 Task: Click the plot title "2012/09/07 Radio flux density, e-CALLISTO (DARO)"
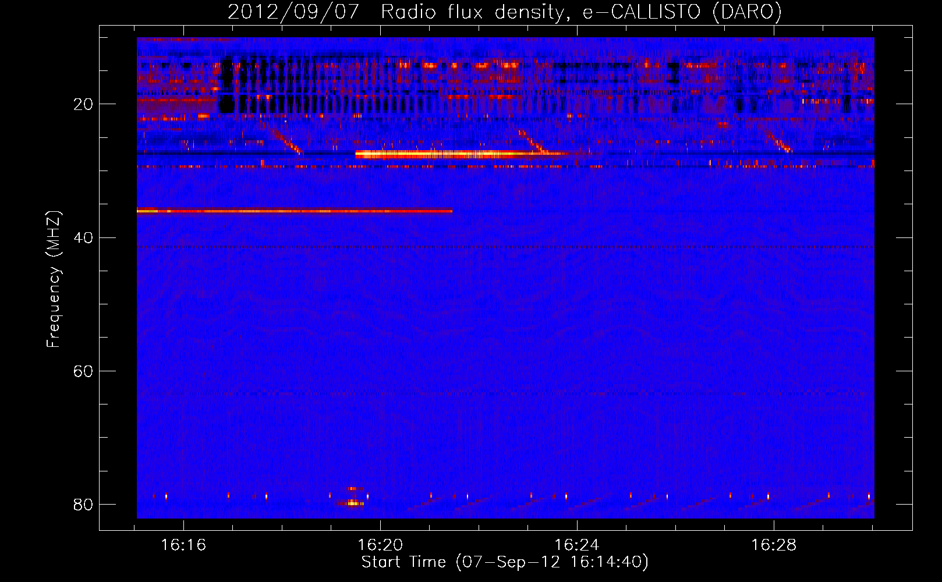point(504,12)
